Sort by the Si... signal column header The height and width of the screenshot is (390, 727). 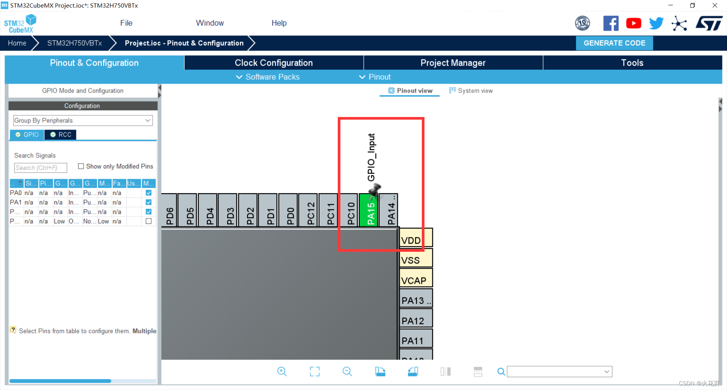(x=31, y=183)
